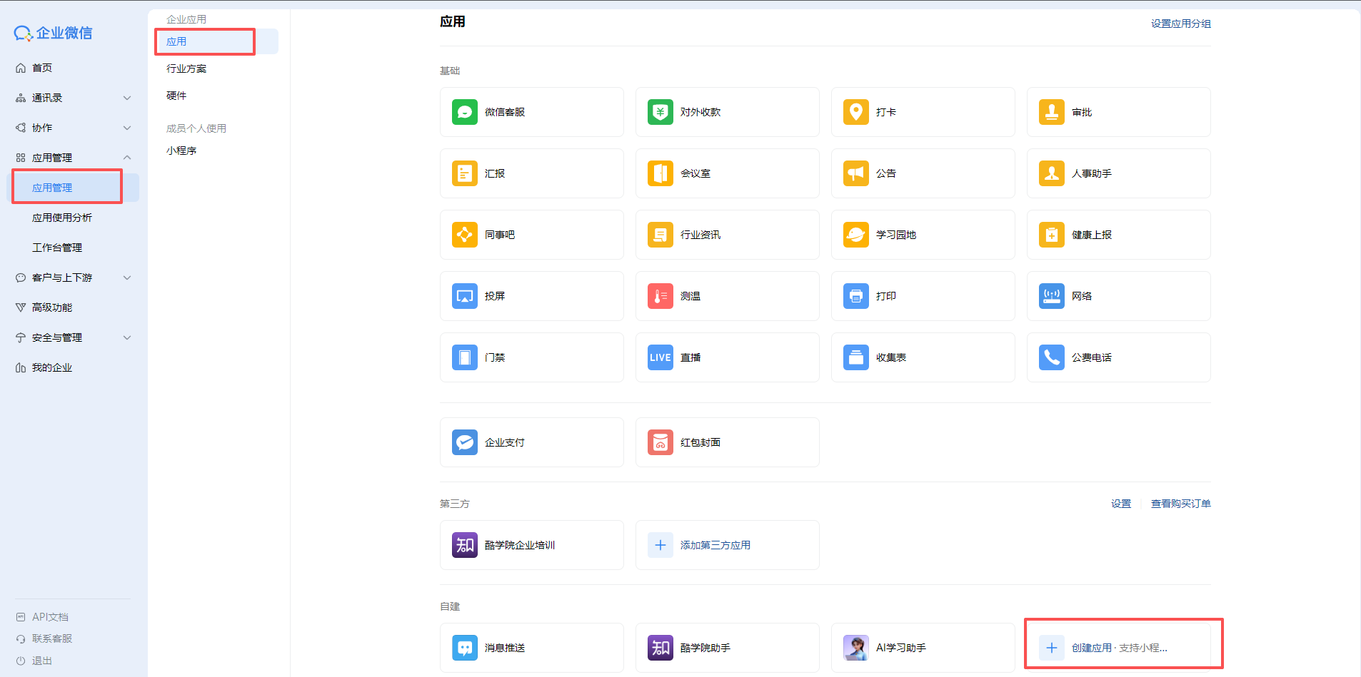This screenshot has height=677, width=1361.
Task: Open the 酷学院企业培训 purple icon
Action: coord(465,545)
